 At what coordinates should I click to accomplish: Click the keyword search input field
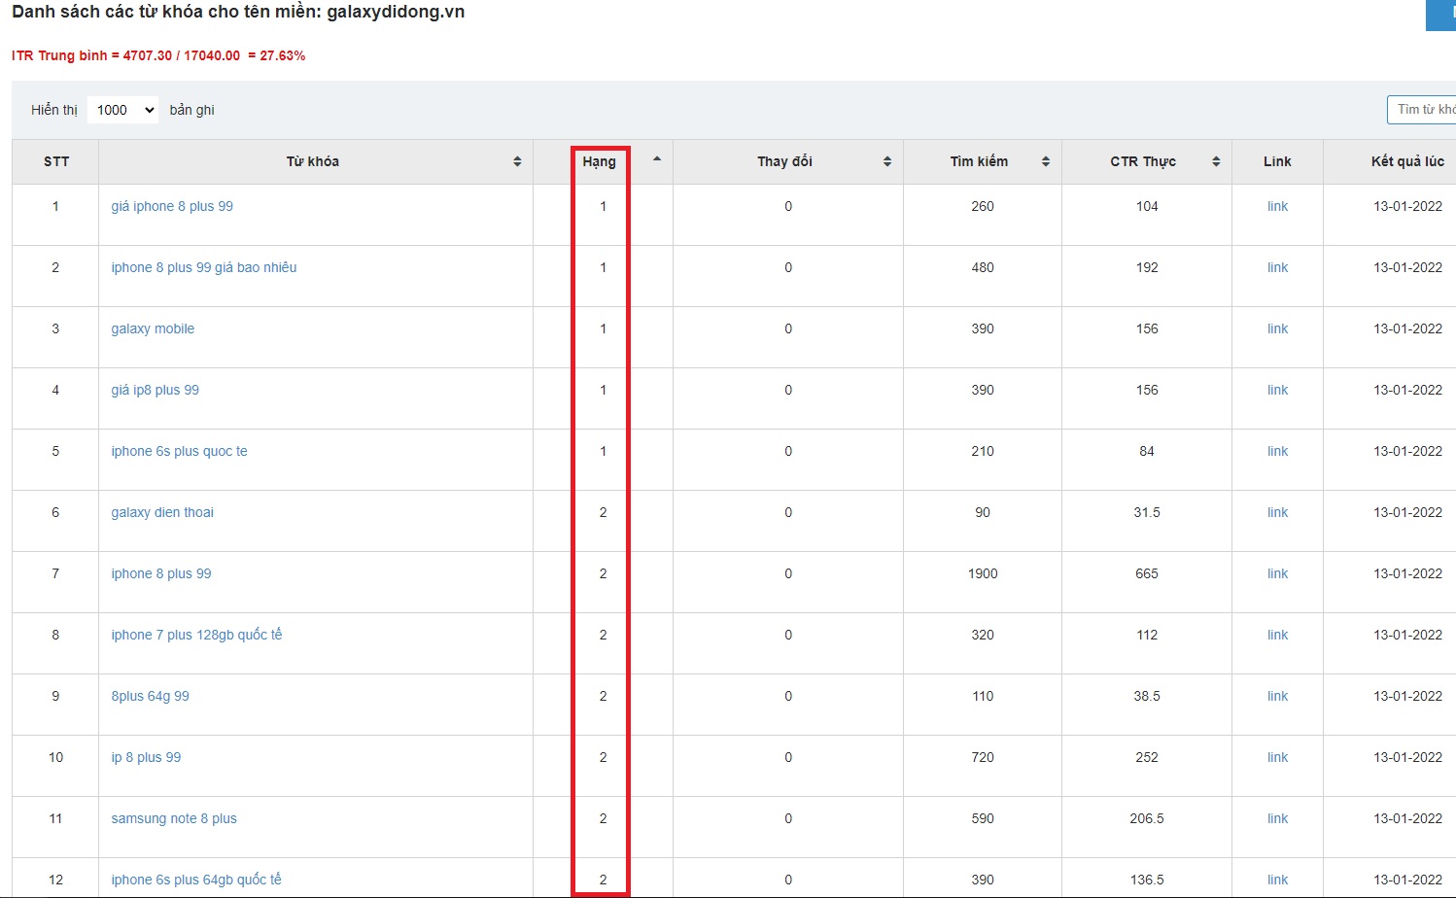1423,110
